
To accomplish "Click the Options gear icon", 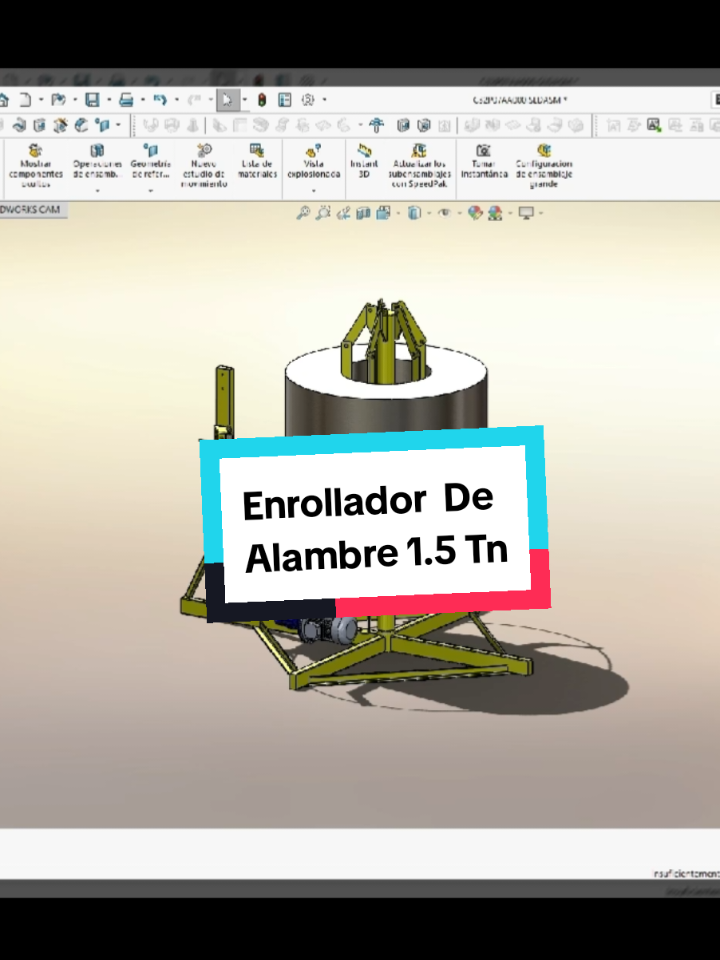I will click(x=309, y=100).
